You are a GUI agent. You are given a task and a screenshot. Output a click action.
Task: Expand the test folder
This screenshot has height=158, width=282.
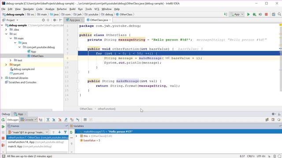pyautogui.click(x=11, y=60)
